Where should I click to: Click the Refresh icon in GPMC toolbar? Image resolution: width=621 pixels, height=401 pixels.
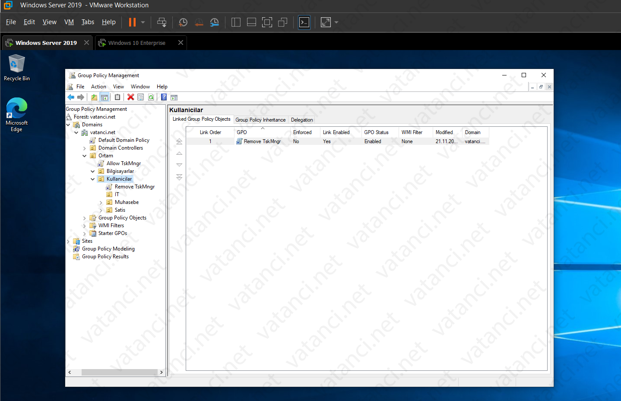pos(151,97)
